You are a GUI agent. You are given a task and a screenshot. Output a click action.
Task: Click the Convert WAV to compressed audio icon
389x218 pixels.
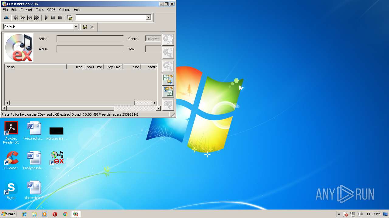(168, 80)
